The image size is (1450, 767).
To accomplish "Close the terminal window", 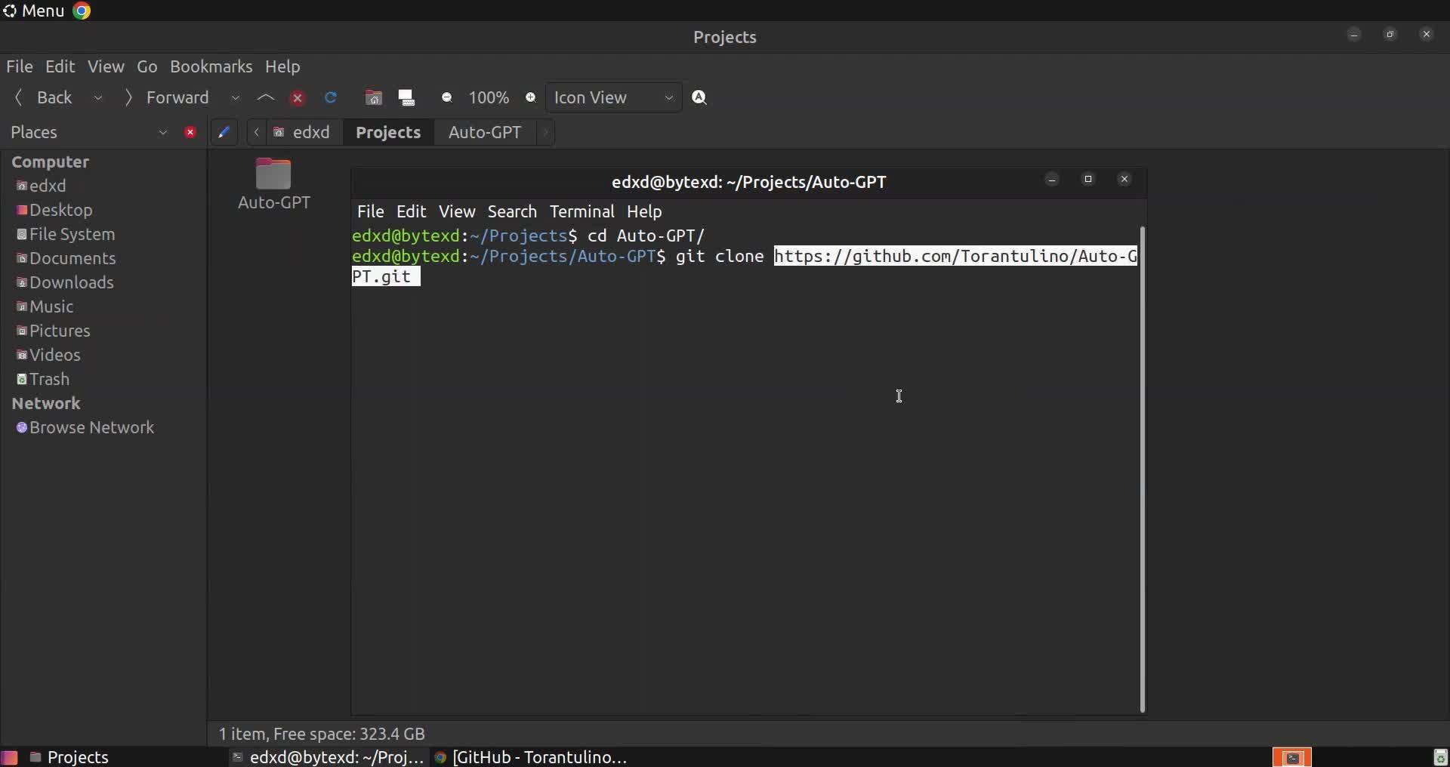I will click(x=1125, y=180).
